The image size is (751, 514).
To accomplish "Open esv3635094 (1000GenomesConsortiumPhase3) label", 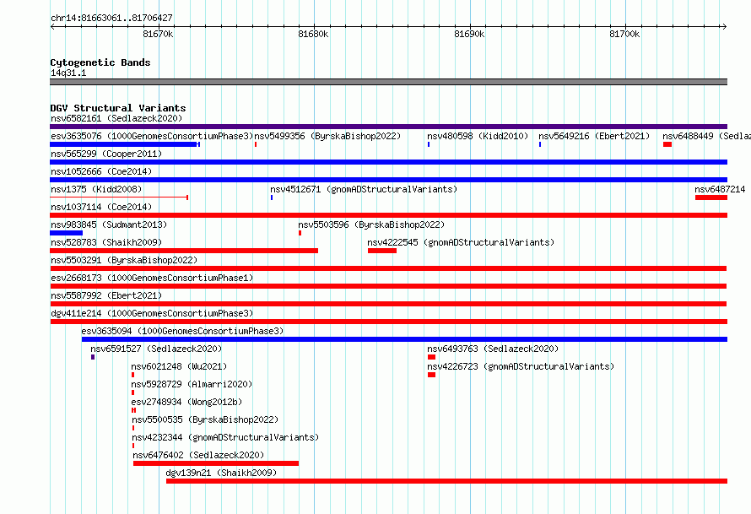I will 182,331.
